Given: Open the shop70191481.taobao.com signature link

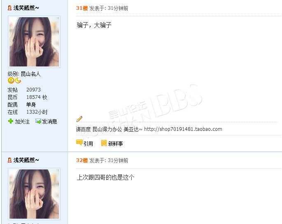Looking at the screenshot, I should 183,129.
